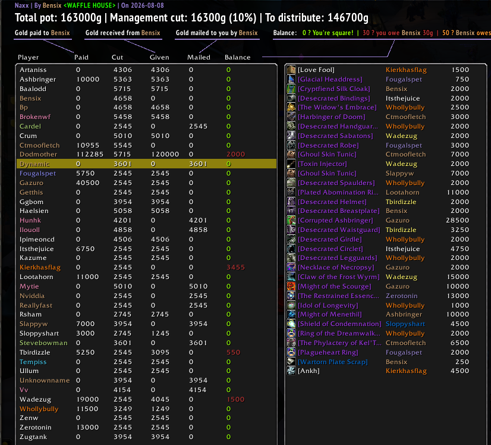The height and width of the screenshot is (445, 491).
Task: Click the Stevebowman player name
Action: 43,343
